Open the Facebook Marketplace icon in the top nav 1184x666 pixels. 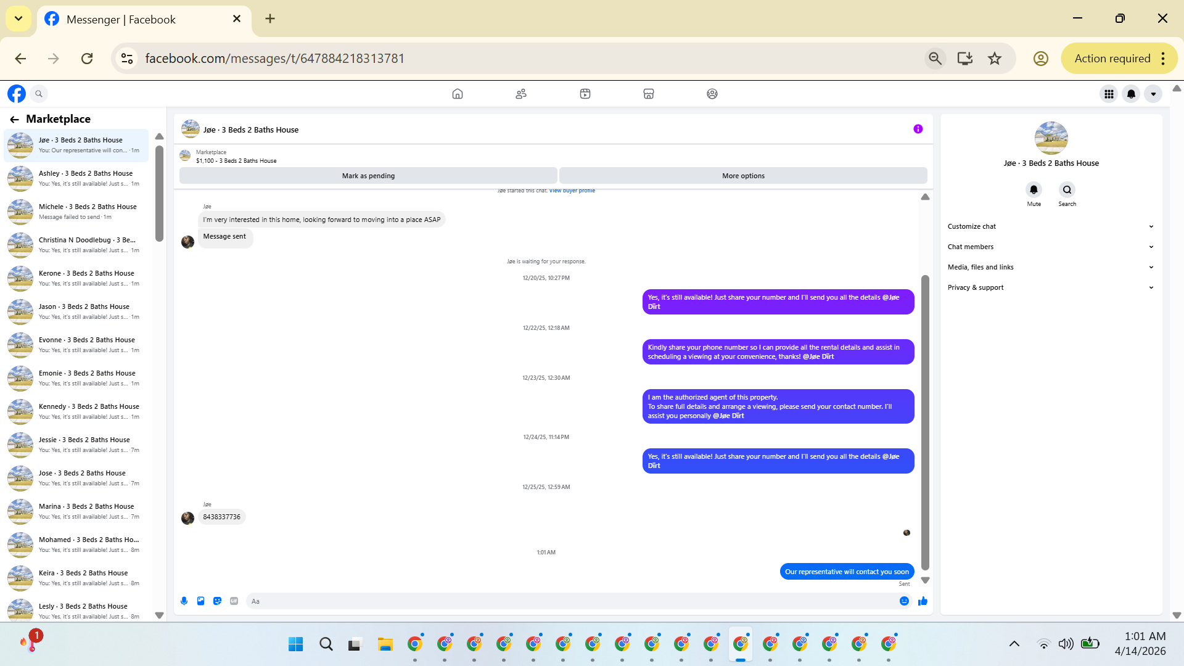[648, 94]
